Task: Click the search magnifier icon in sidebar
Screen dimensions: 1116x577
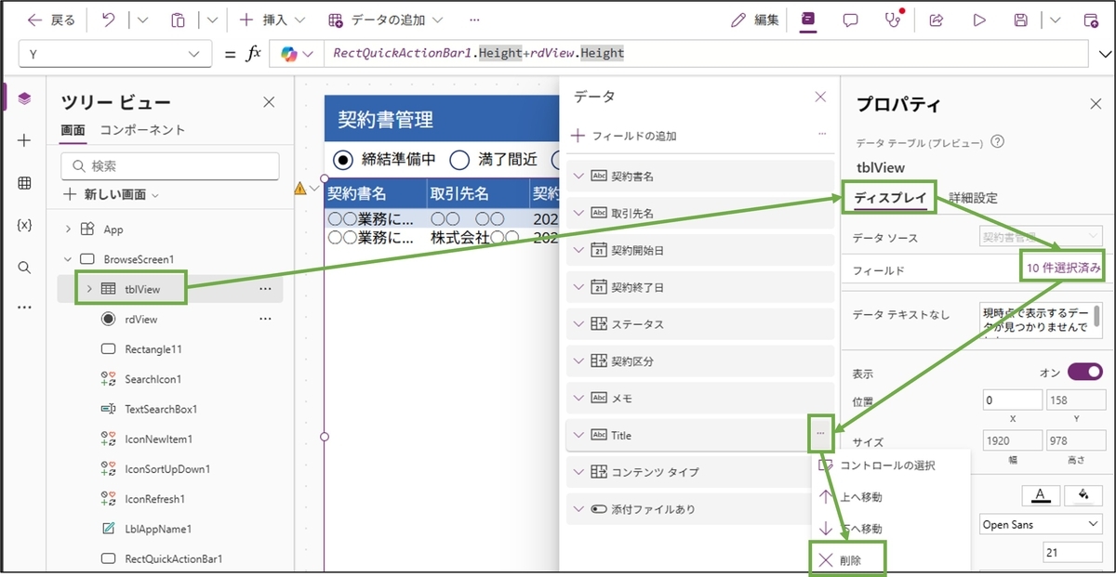Action: 24,268
